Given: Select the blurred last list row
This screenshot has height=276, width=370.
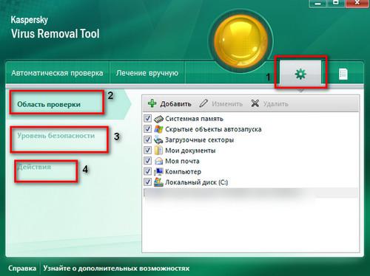Looking at the screenshot, I should point(251,193).
